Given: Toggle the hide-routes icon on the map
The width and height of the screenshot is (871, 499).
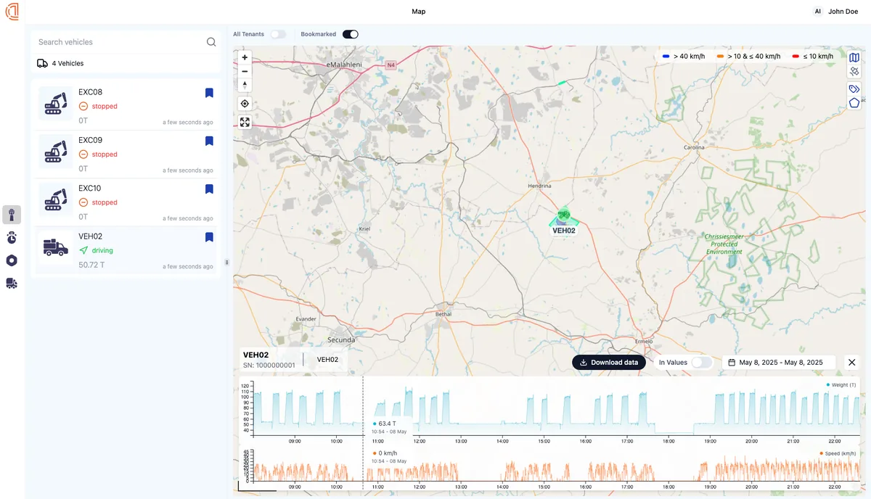Looking at the screenshot, I should point(854,71).
